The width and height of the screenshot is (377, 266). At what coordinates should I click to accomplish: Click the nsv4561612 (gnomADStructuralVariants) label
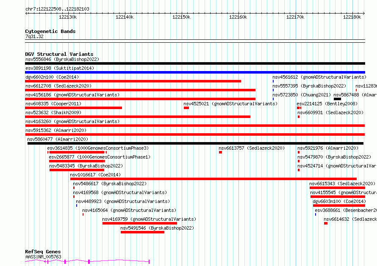[x=319, y=77]
